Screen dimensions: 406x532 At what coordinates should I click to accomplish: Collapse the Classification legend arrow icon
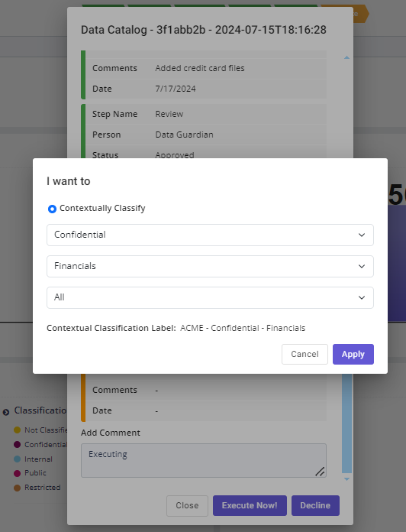(x=6, y=412)
